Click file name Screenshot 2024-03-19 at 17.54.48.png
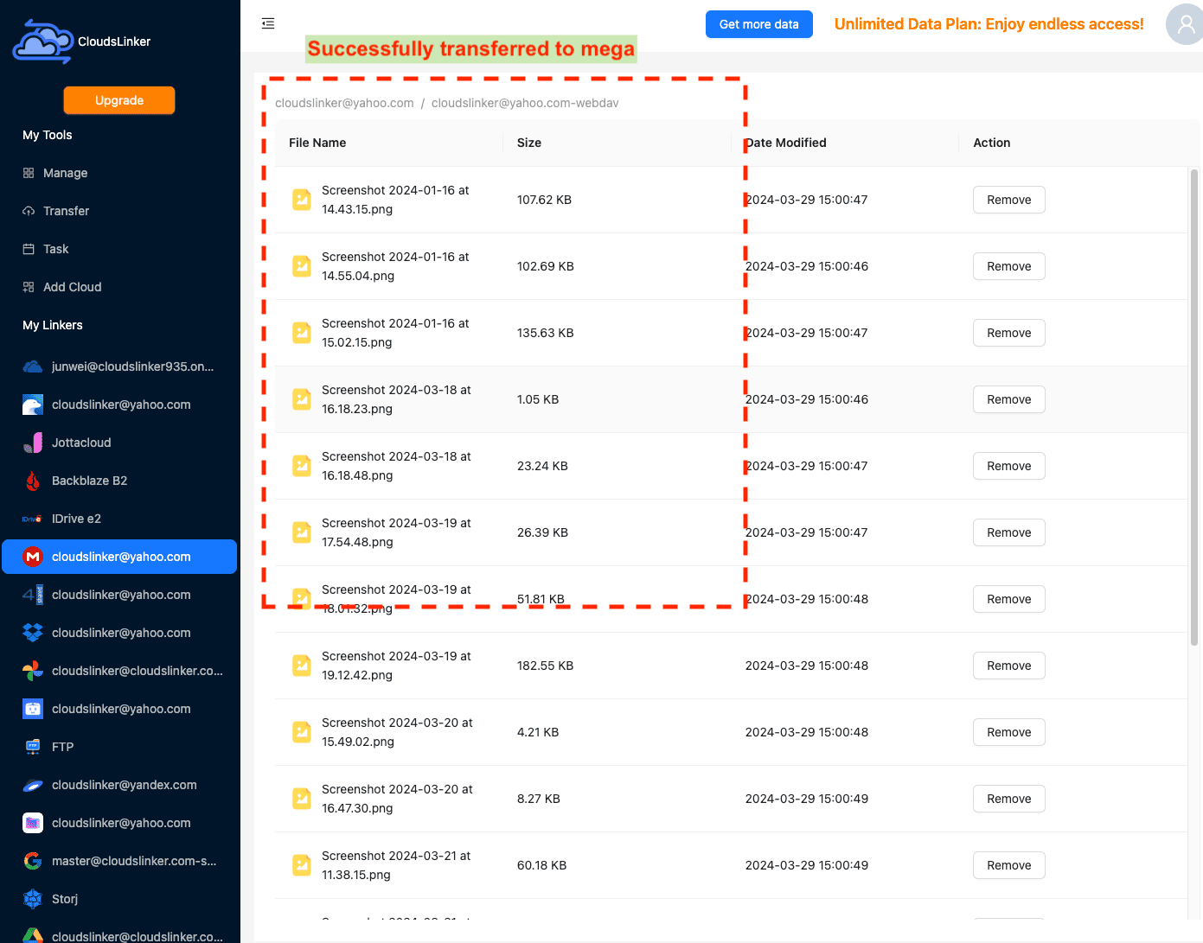Viewport: 1203px width, 943px height. pos(396,532)
